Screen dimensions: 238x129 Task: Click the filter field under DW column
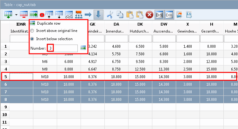164,39
